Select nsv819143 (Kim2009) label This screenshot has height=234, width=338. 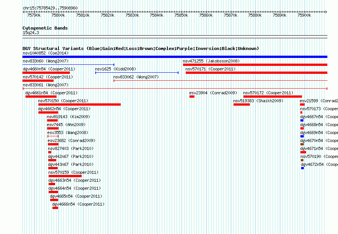pos(68,117)
